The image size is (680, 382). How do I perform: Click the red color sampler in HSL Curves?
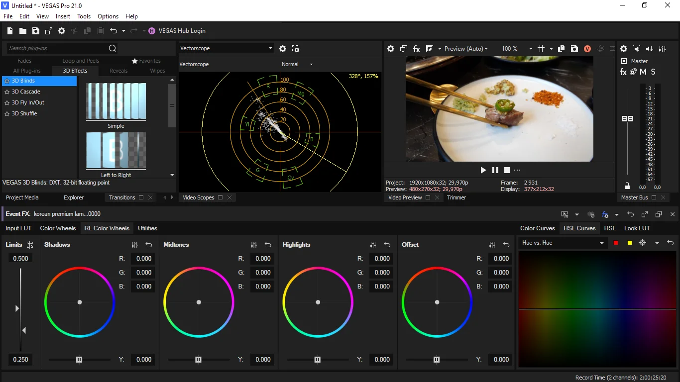click(x=616, y=243)
